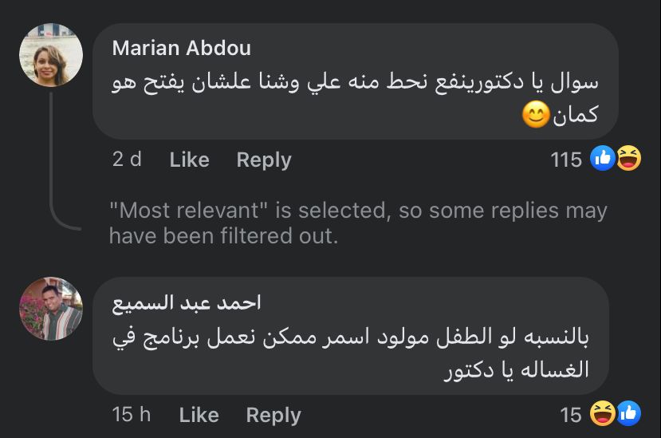Reply to Marian Abdou's comment

point(264,160)
